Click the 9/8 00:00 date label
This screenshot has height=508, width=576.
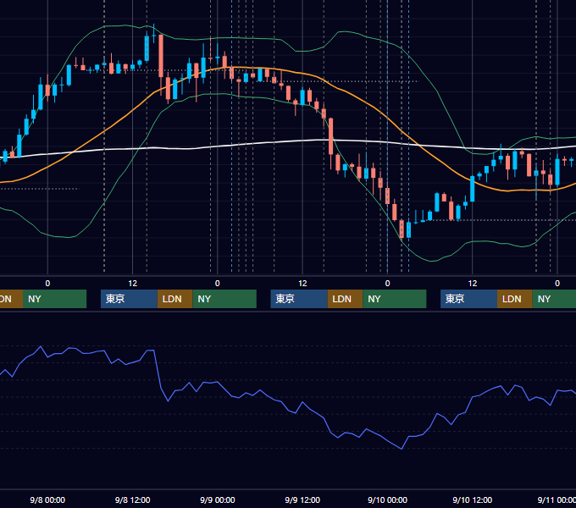[x=47, y=500]
